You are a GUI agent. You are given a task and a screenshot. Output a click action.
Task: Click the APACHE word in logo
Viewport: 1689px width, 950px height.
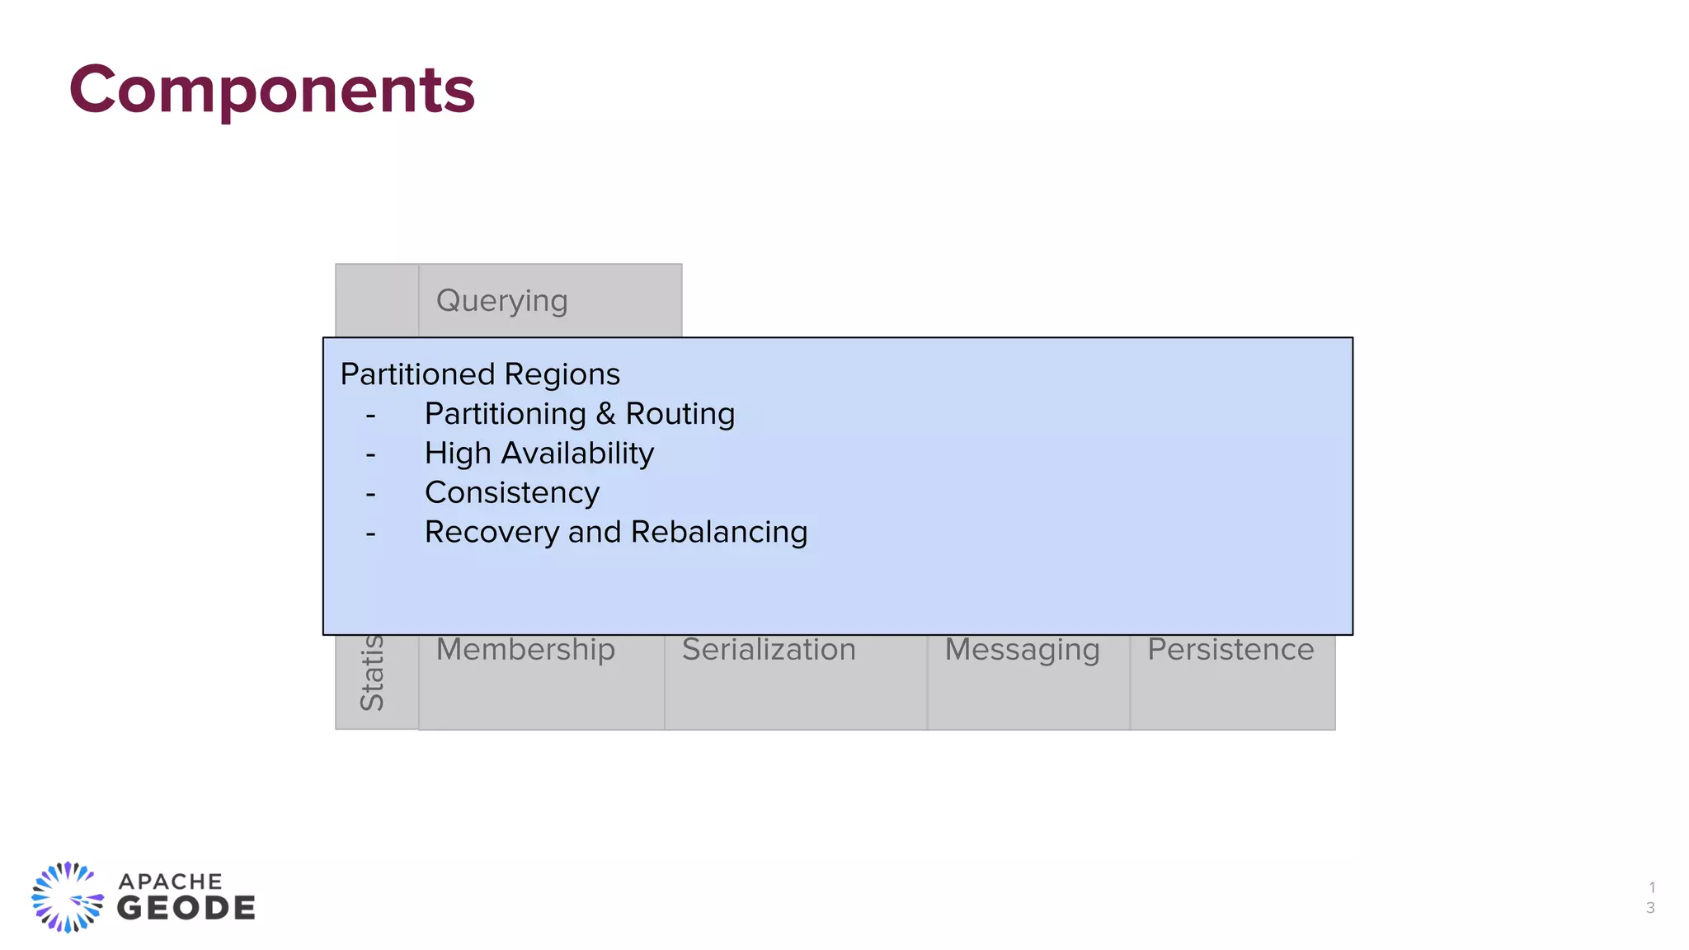coord(171,882)
